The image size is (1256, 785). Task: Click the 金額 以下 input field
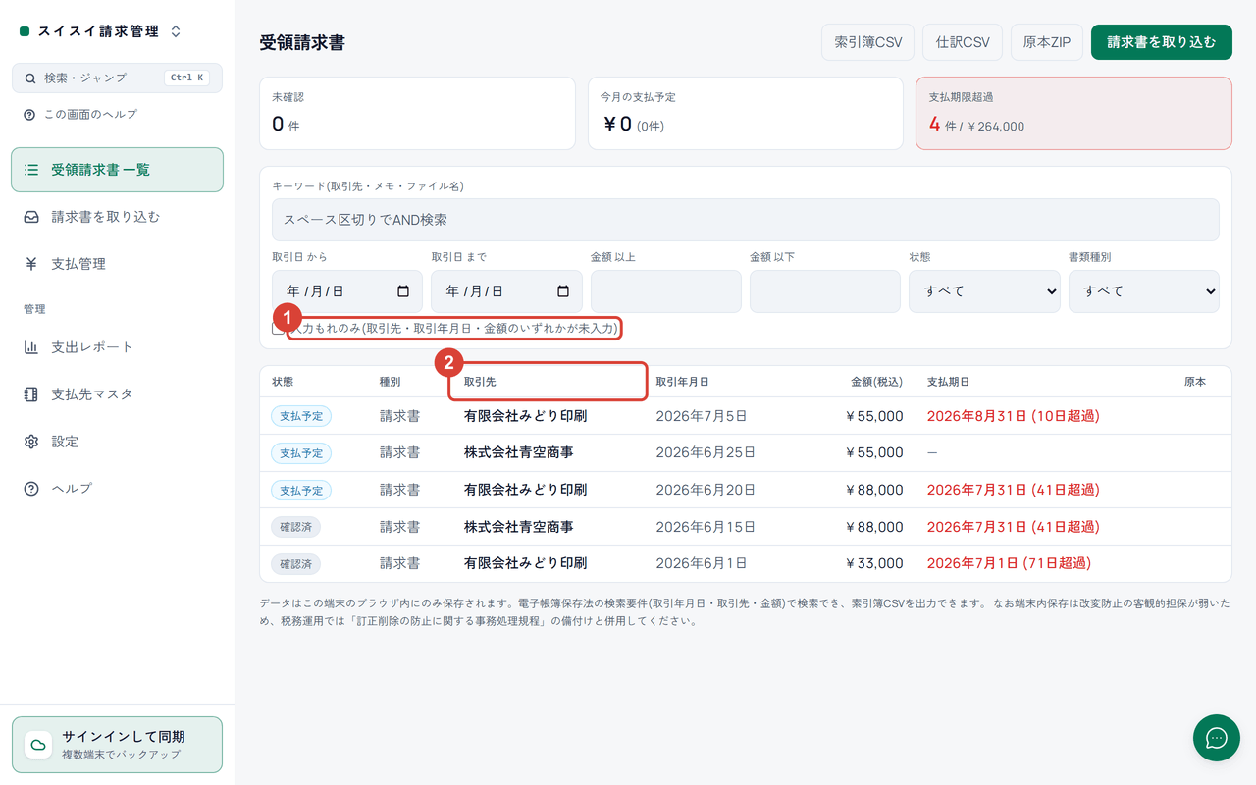tap(825, 291)
